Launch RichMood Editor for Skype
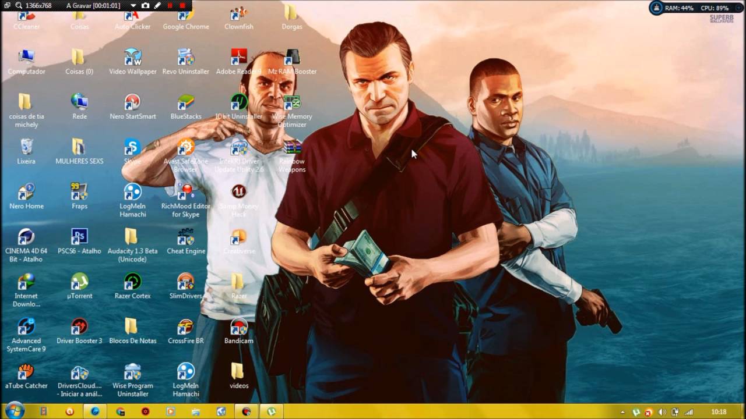This screenshot has width=746, height=419. pyautogui.click(x=186, y=201)
